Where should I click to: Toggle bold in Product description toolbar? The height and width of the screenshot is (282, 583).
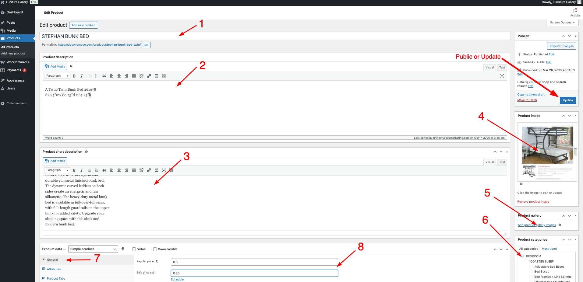click(x=74, y=76)
